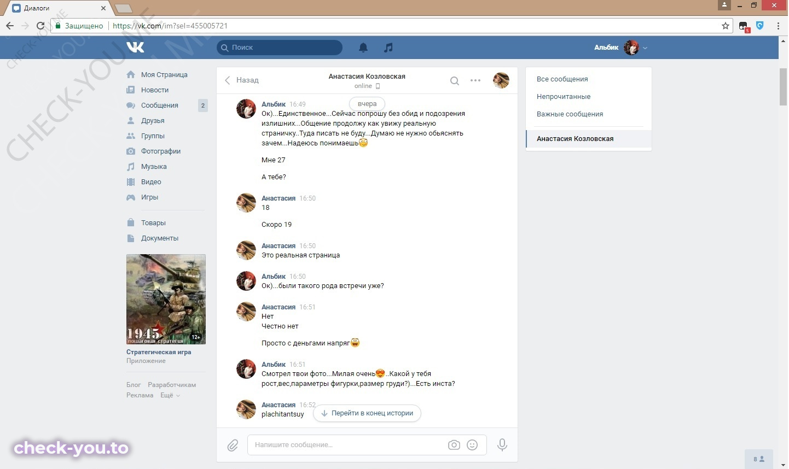Click the extension icon with red badge
The height and width of the screenshot is (469, 789).
744,26
